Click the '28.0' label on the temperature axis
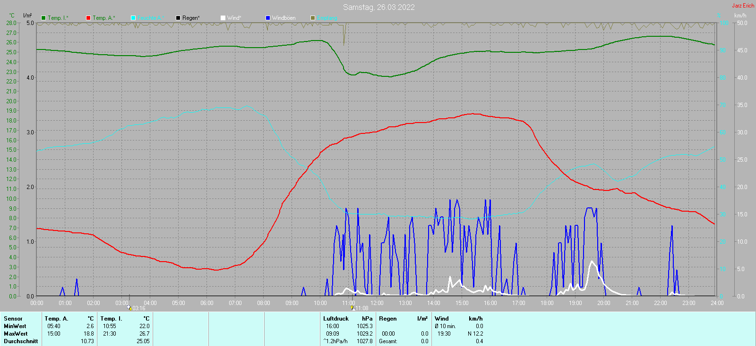The height and width of the screenshot is (346, 756). [11, 23]
